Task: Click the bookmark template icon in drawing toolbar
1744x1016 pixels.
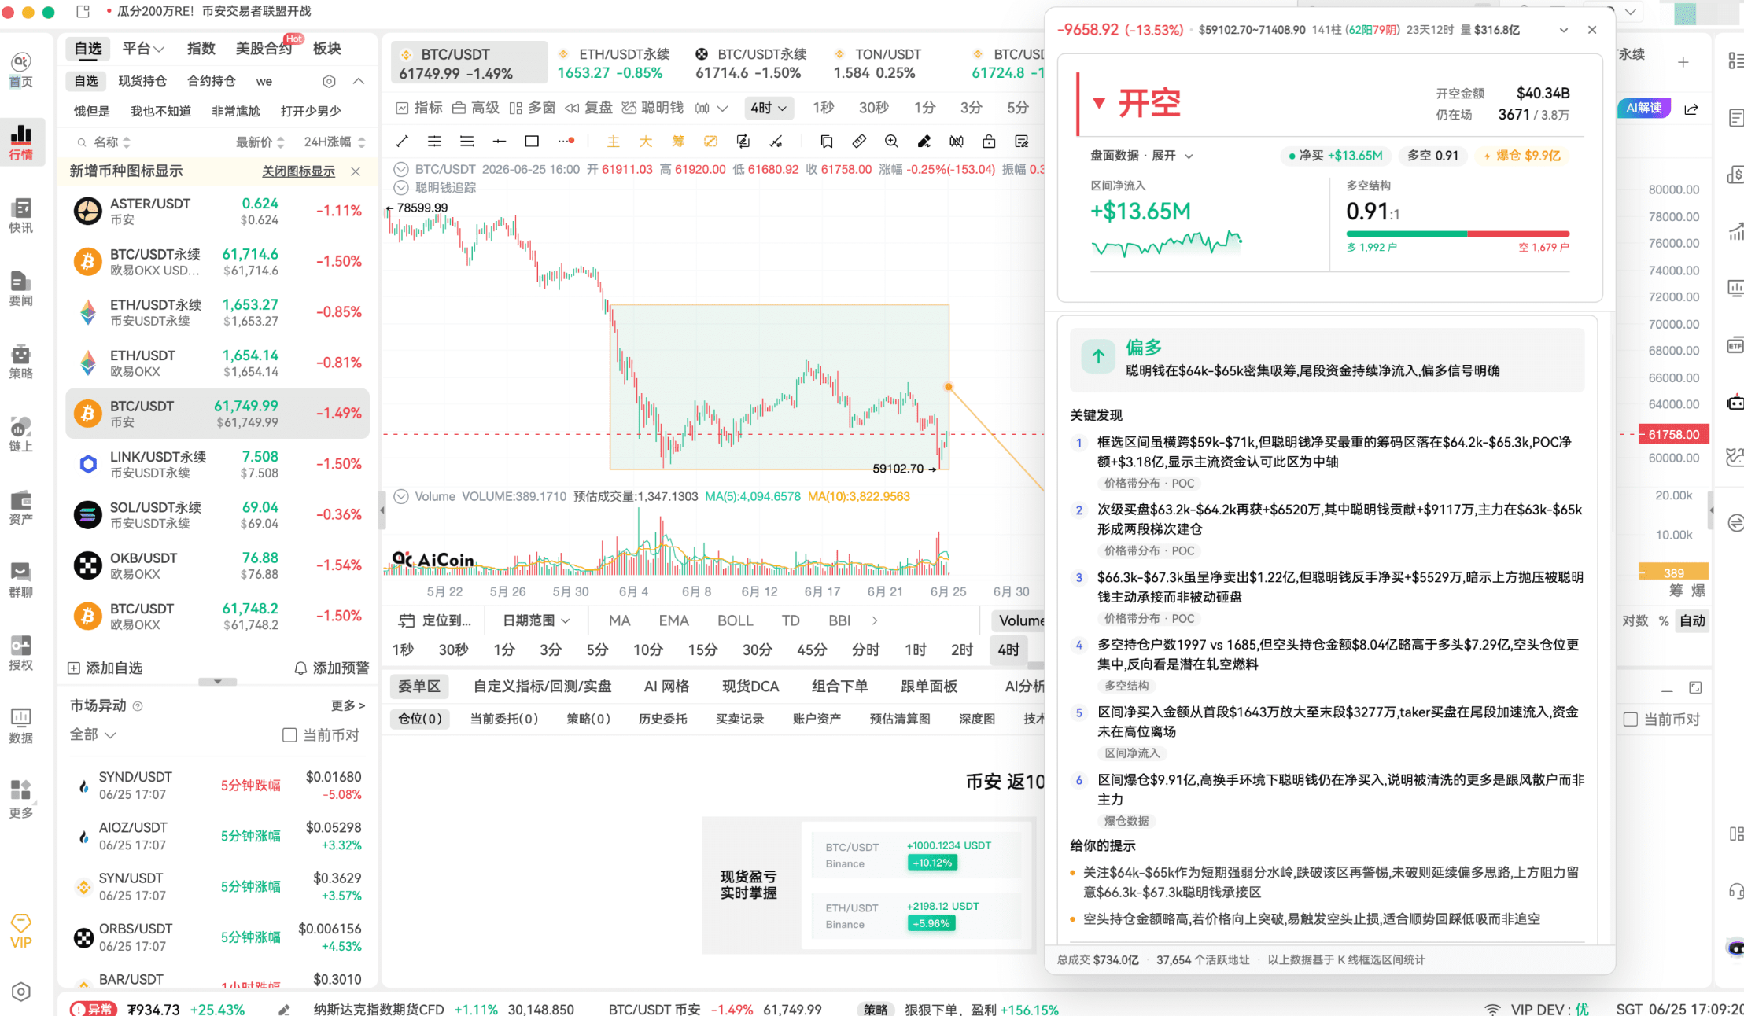Action: (826, 142)
